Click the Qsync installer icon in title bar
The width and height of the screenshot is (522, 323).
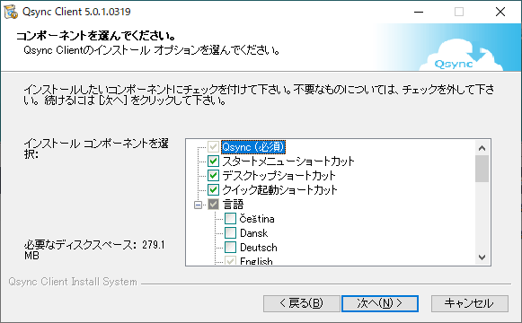tap(11, 12)
